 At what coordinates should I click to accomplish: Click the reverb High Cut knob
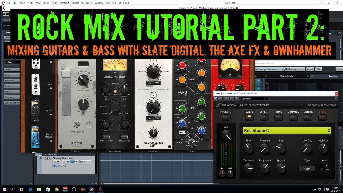coord(323,148)
